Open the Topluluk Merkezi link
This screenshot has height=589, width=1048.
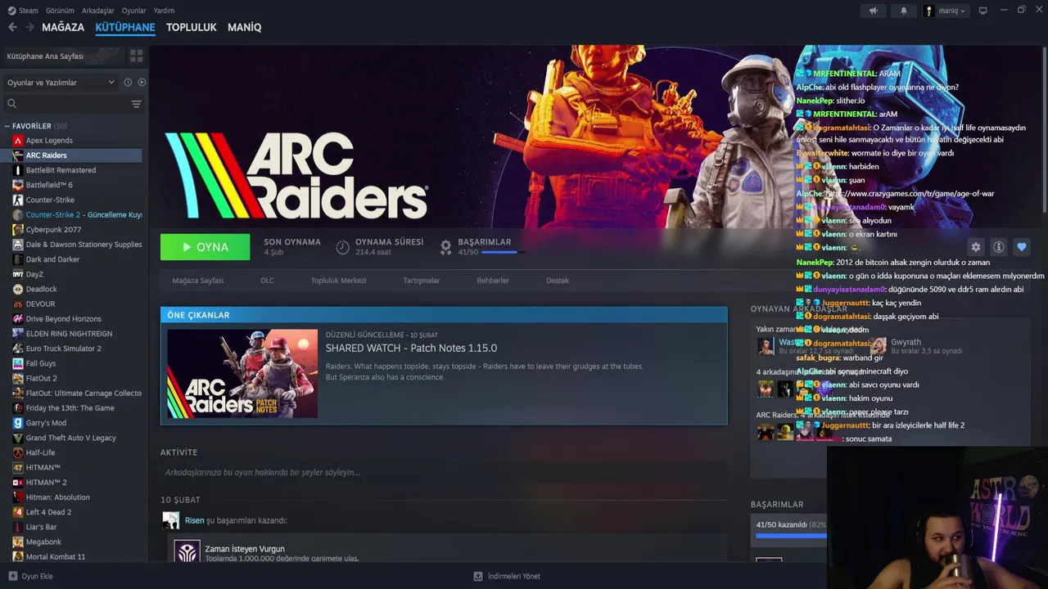338,281
